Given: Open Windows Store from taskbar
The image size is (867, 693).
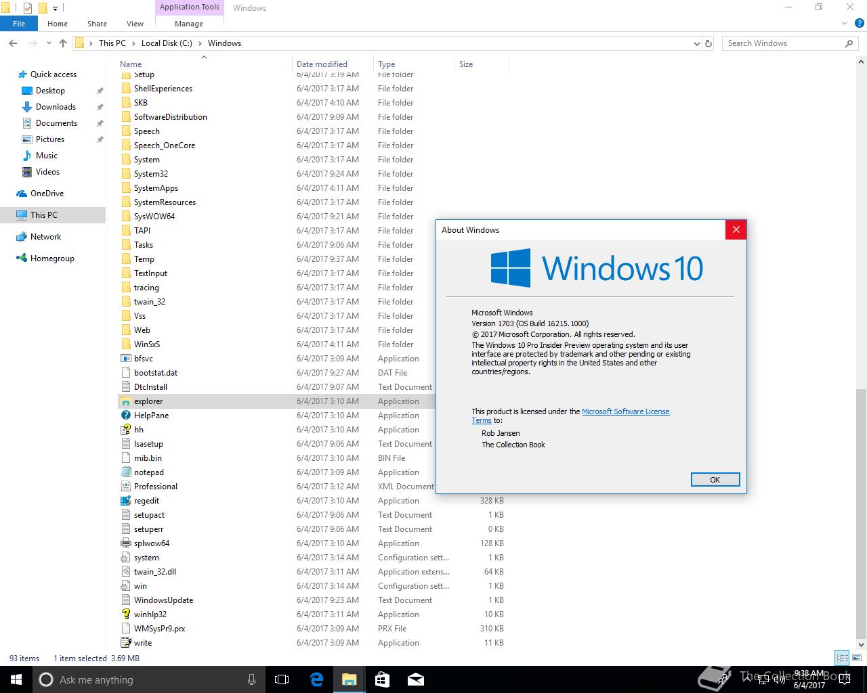Looking at the screenshot, I should [382, 679].
